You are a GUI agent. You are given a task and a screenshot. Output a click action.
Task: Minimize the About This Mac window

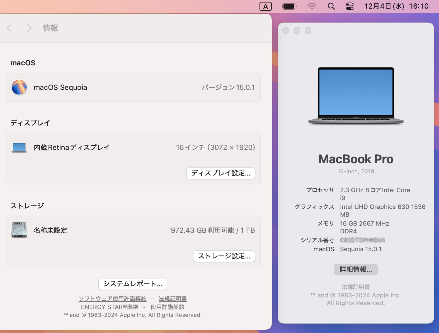(297, 30)
